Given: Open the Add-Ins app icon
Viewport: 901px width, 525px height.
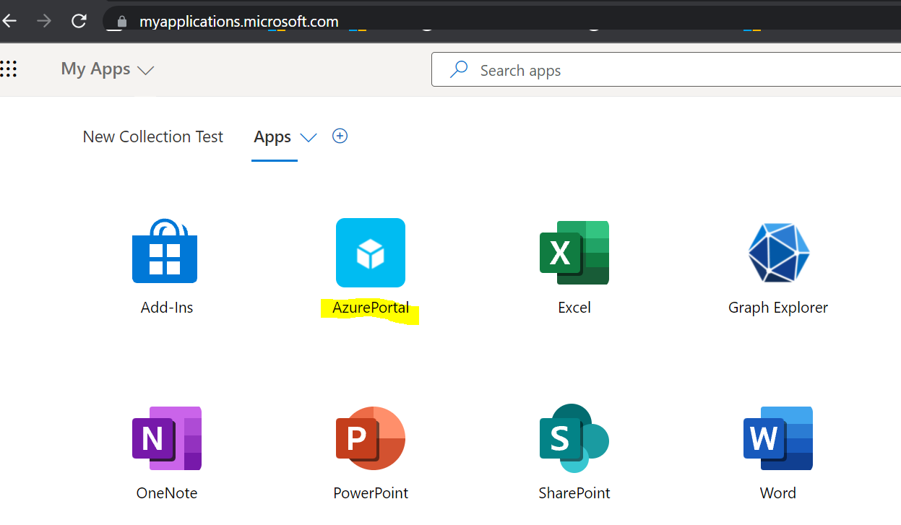Looking at the screenshot, I should tap(165, 251).
